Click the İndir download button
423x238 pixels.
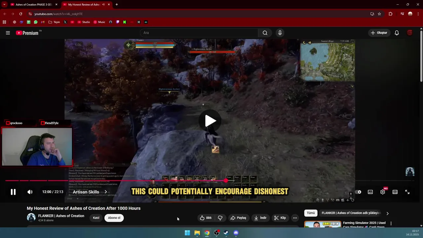260,218
